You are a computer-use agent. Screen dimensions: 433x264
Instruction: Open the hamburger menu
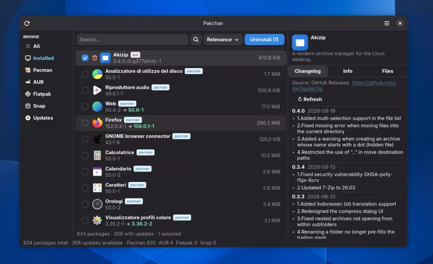click(x=386, y=24)
